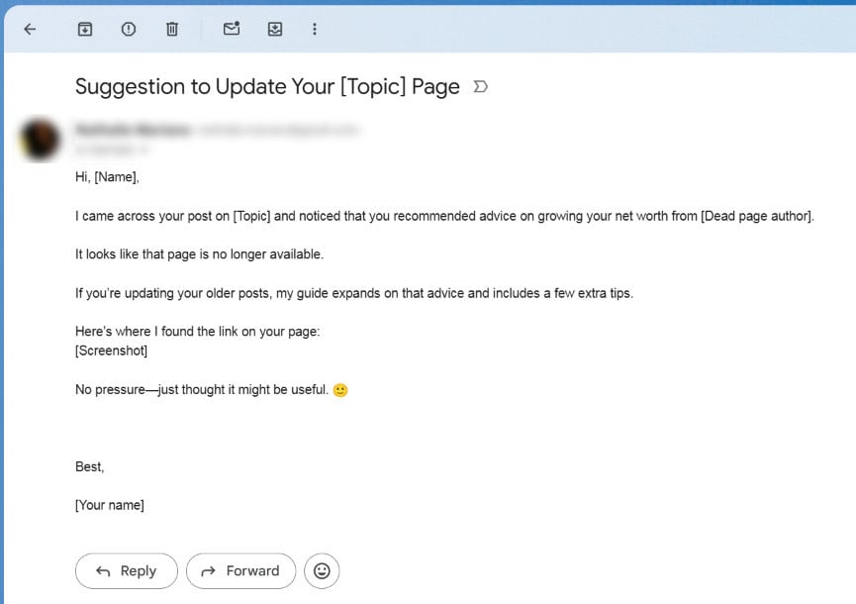Click the Move to inbox icon
The image size is (856, 604).
275,30
